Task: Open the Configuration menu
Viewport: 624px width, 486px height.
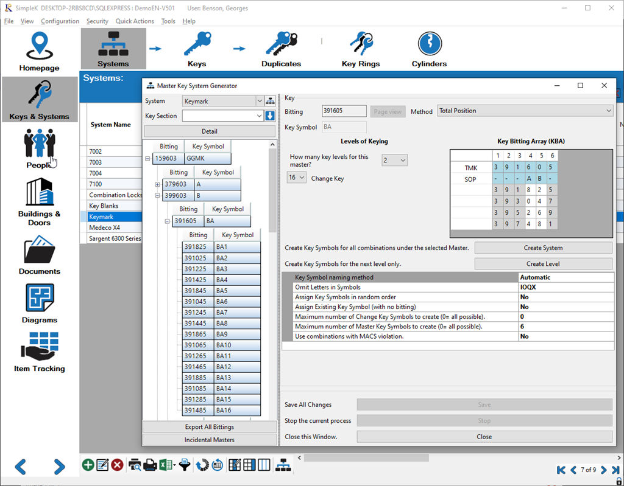Action: (x=60, y=21)
